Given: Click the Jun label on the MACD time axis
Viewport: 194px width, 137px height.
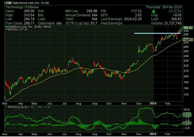Looking at the screenshot, I should 50,134.
